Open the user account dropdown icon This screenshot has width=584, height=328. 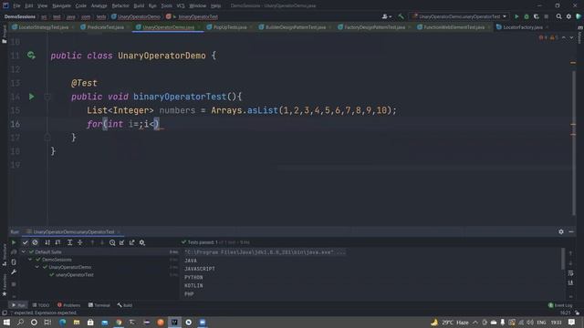[x=387, y=16]
